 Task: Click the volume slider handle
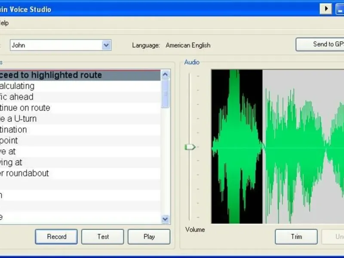tap(190, 147)
